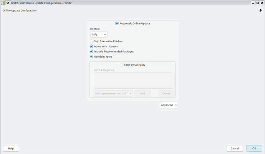
Task: Minimize the YaST window
Action: pos(253,3)
